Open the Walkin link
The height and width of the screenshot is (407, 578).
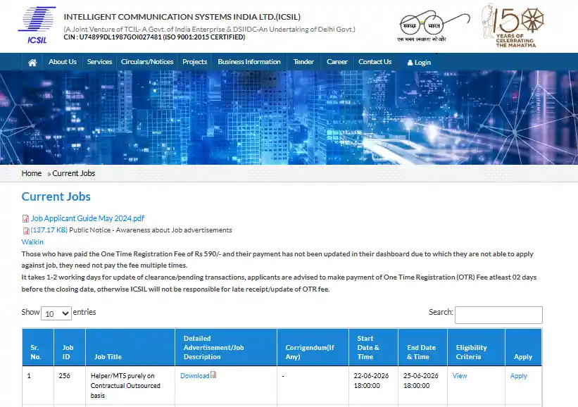click(x=32, y=242)
